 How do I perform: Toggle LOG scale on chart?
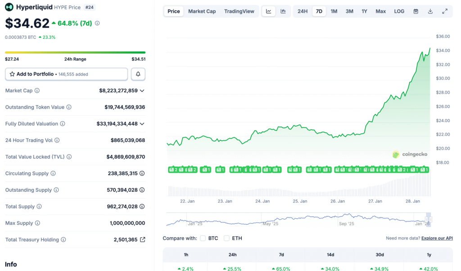399,11
